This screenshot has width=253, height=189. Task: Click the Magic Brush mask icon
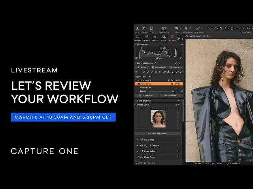click(x=147, y=72)
